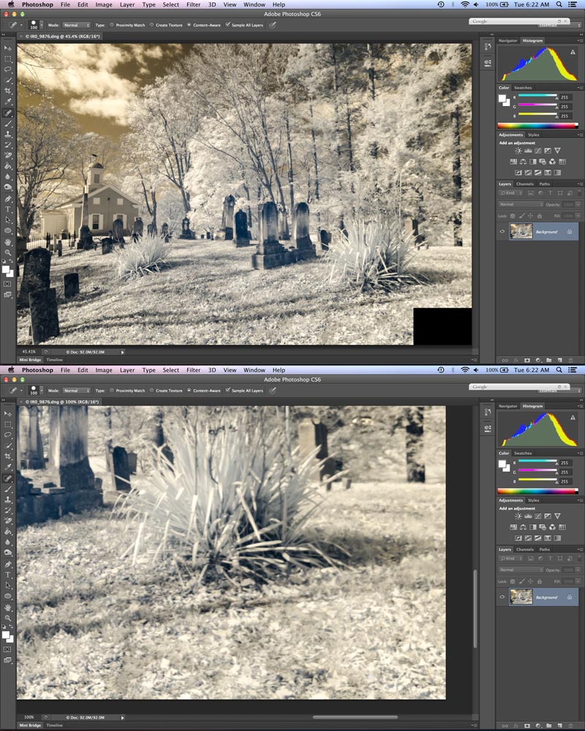Open the Filter menu in the upper menu bar
This screenshot has width=585, height=731.
pyautogui.click(x=193, y=4)
